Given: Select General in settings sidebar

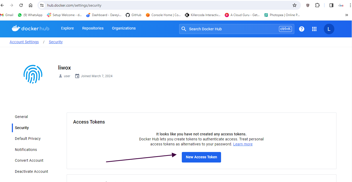Looking at the screenshot, I should pyautogui.click(x=21, y=117).
